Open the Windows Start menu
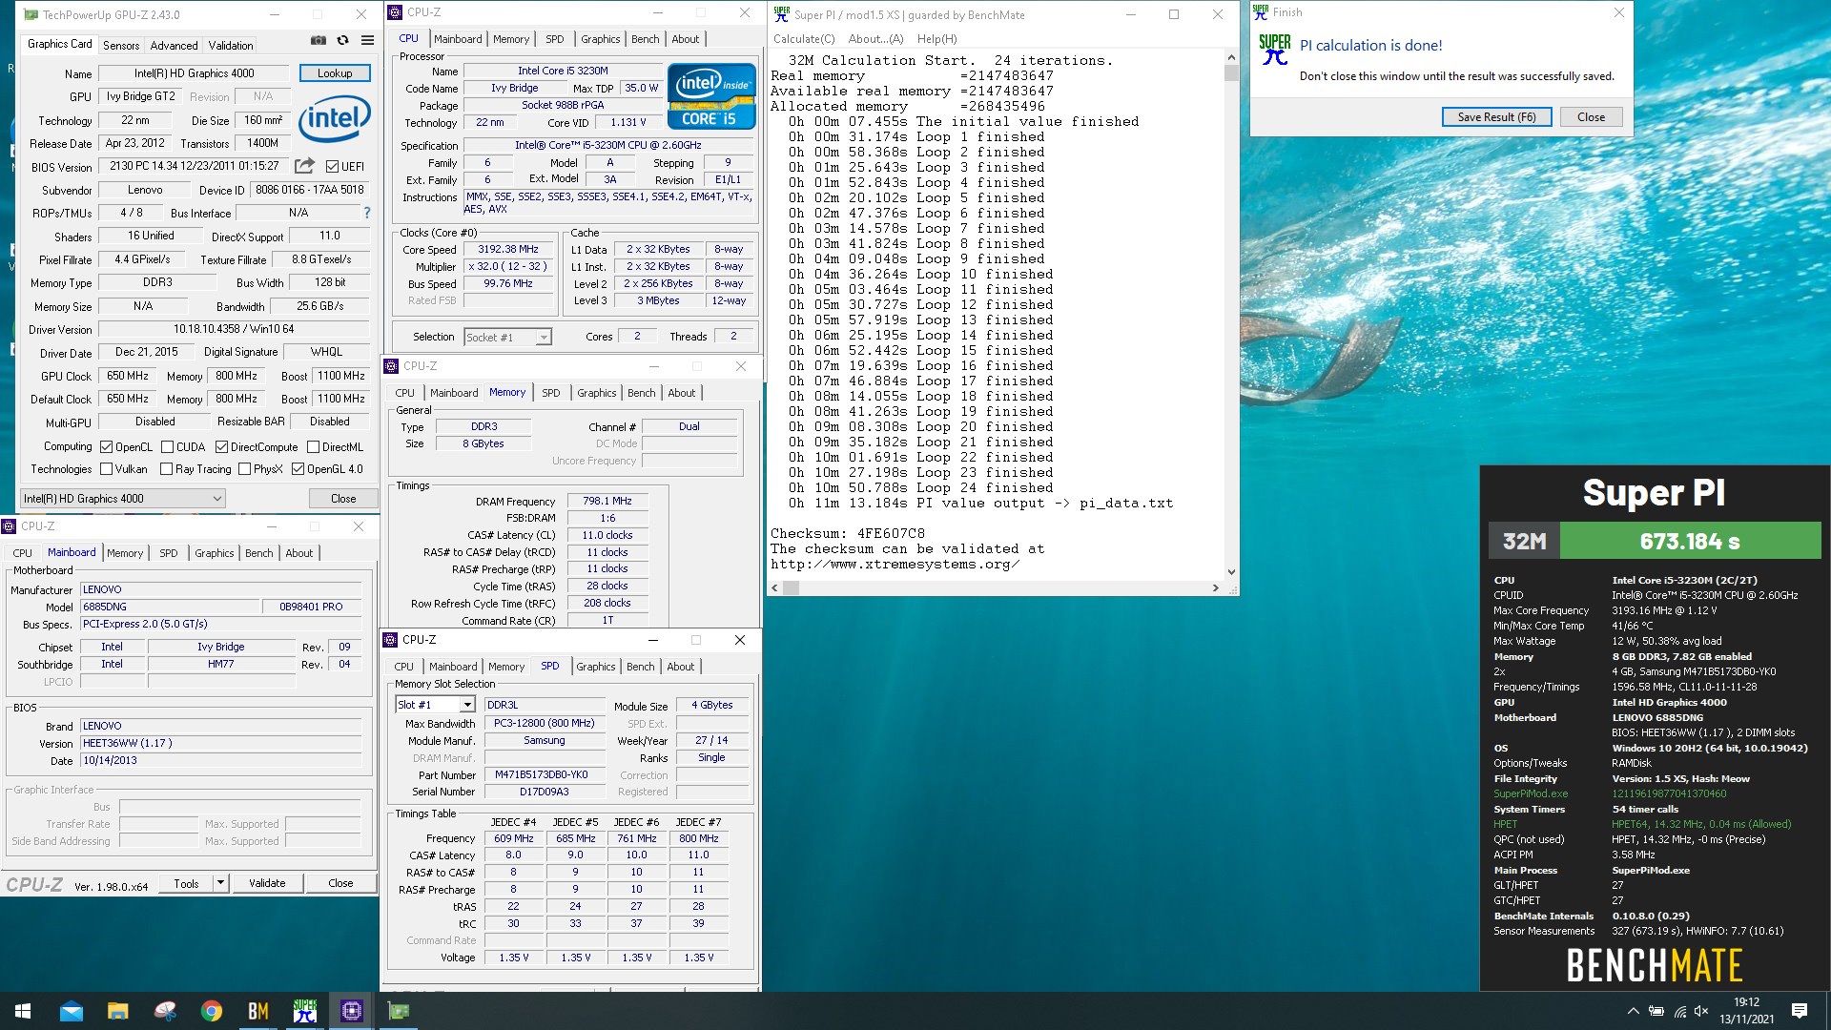 pos(23,1011)
